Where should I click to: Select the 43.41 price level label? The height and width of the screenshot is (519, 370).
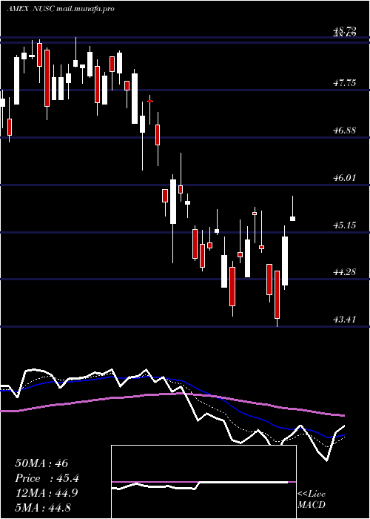click(x=345, y=320)
